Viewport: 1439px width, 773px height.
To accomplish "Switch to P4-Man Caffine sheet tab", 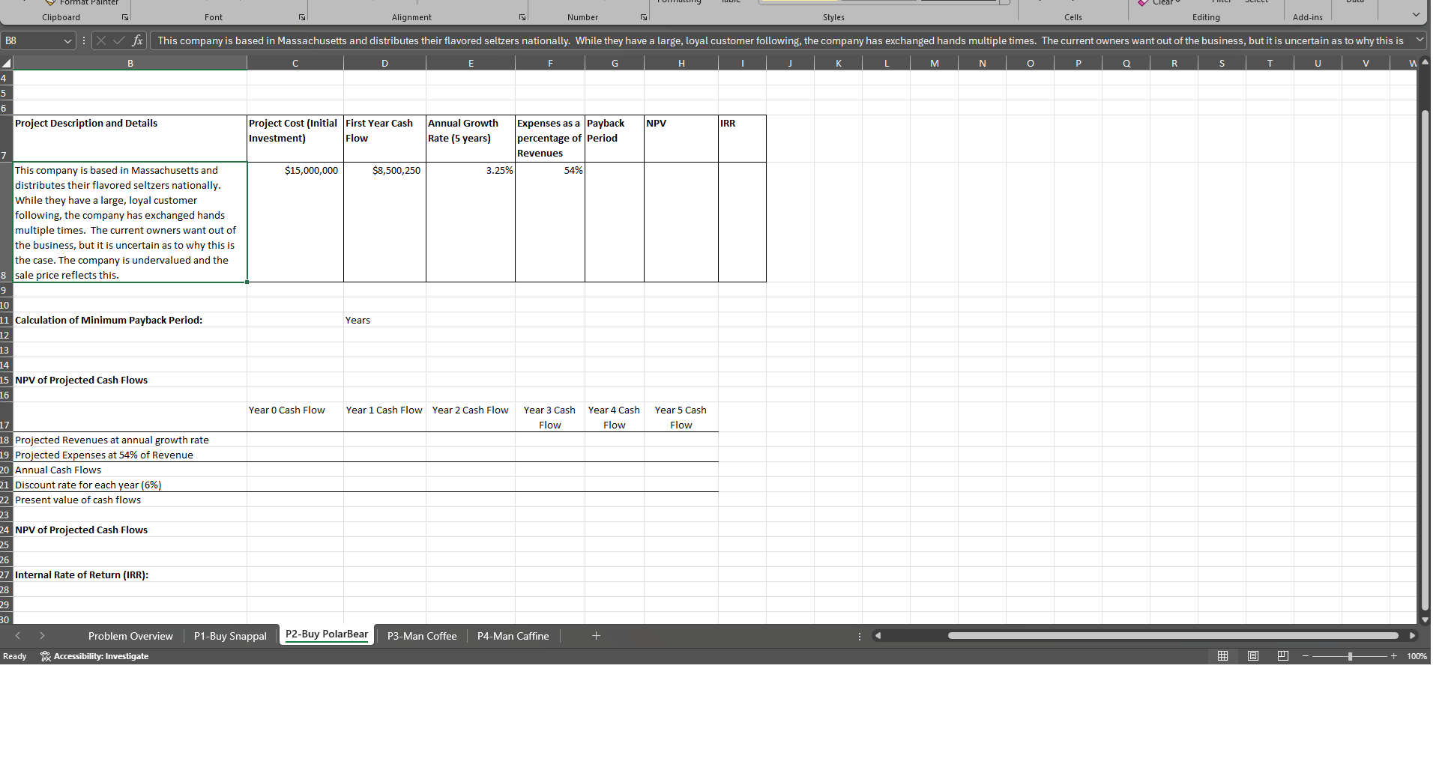I will [x=513, y=636].
